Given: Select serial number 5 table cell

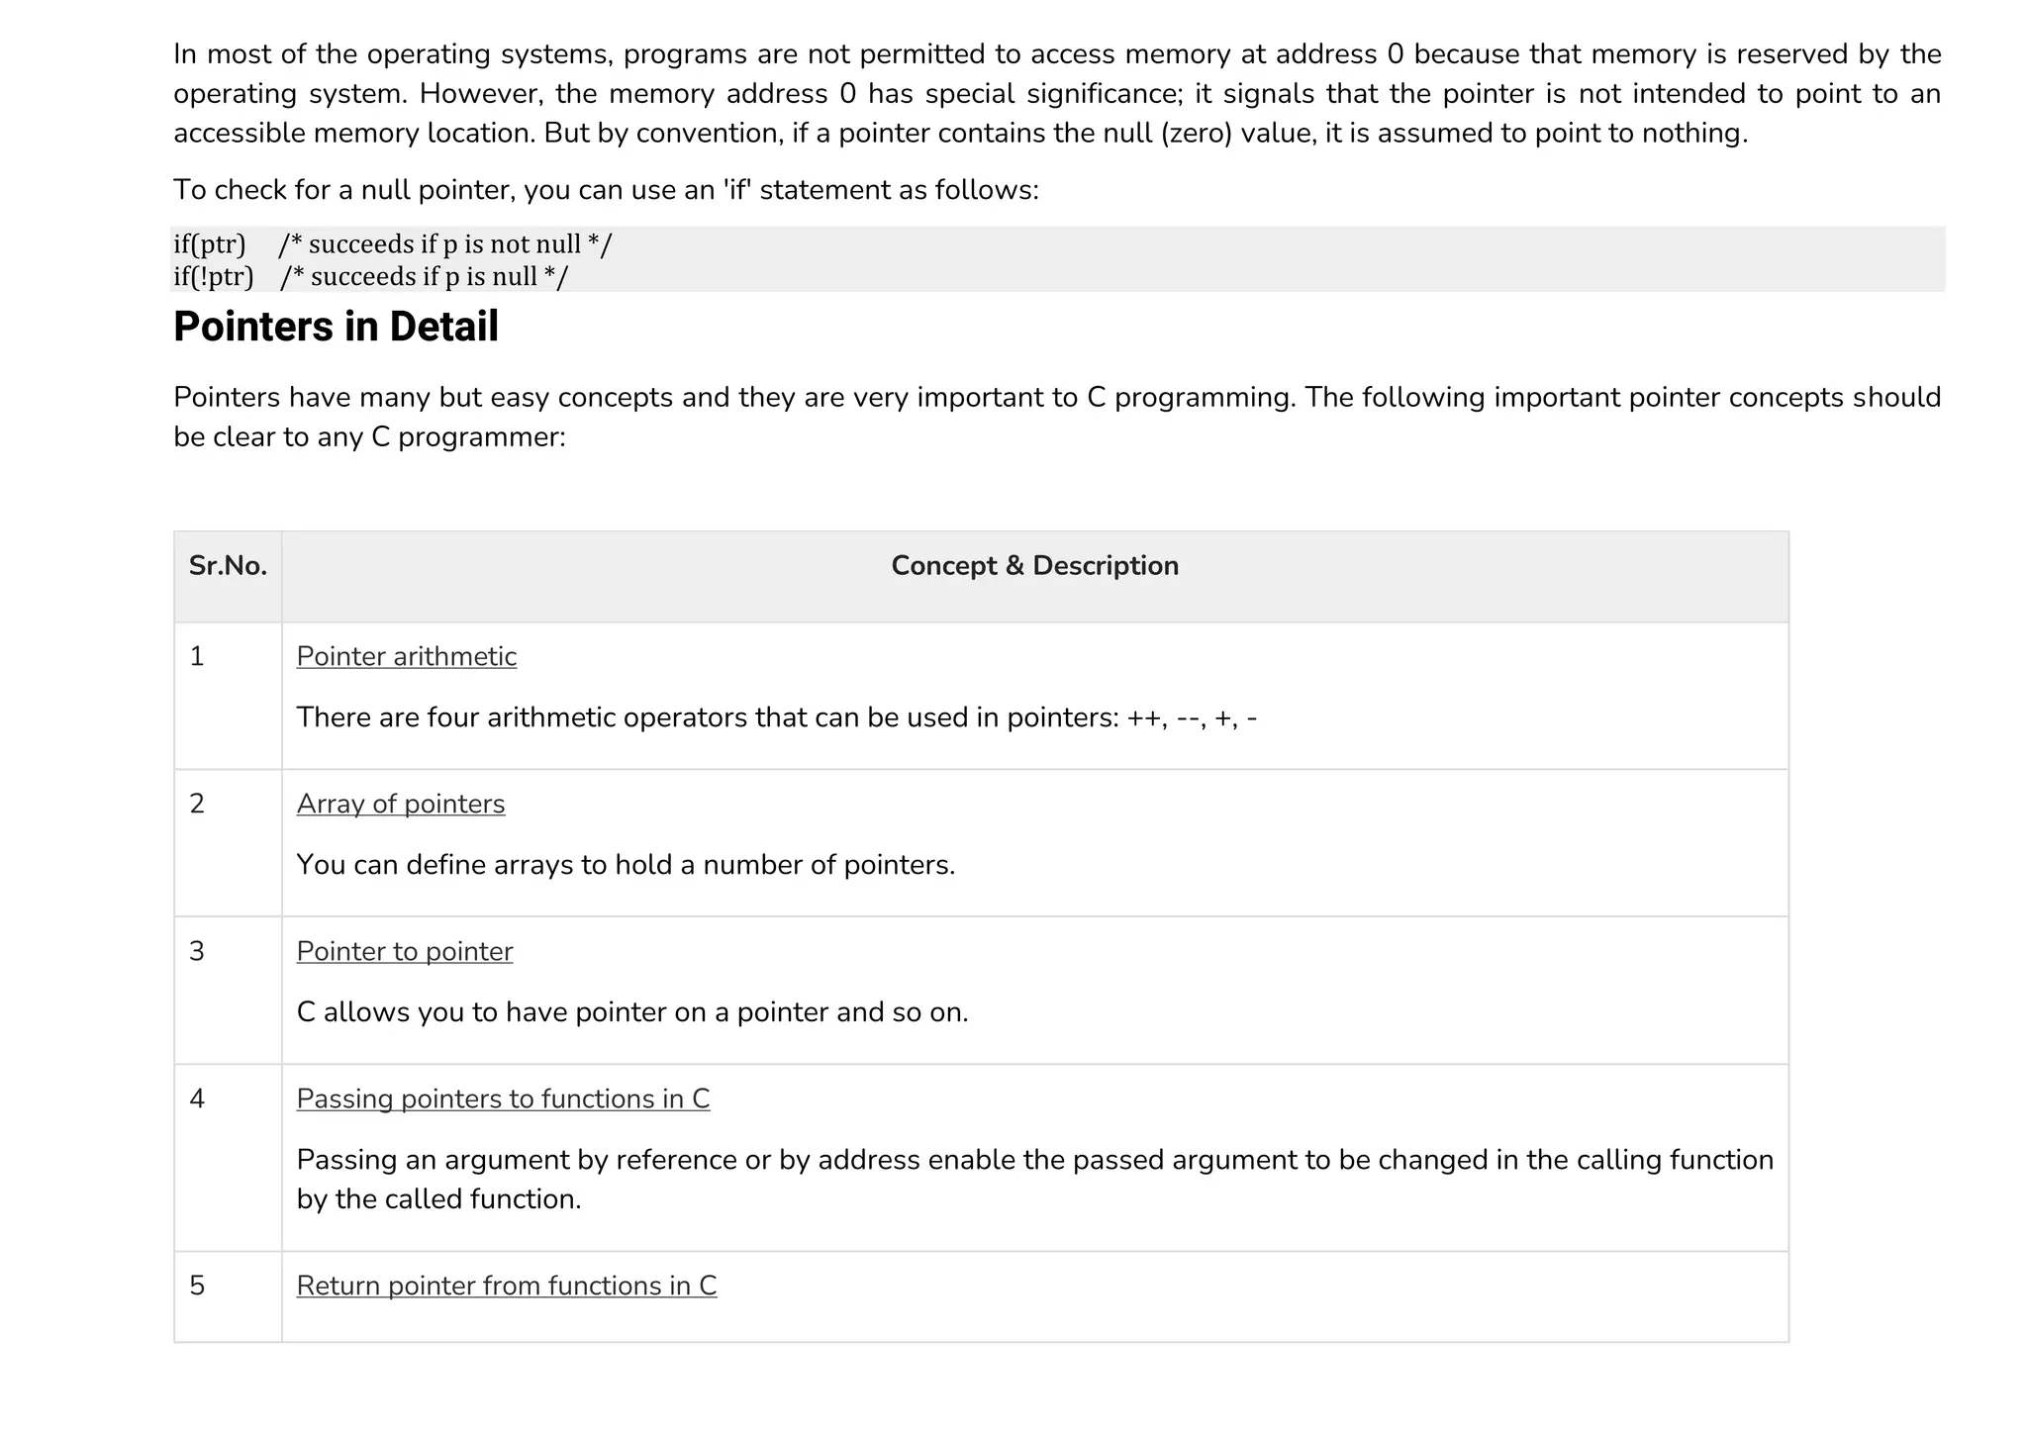Looking at the screenshot, I should (x=197, y=1287).
